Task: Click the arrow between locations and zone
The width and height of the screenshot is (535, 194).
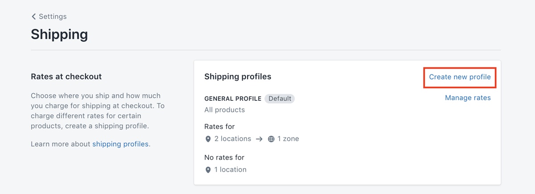Action: coord(259,139)
